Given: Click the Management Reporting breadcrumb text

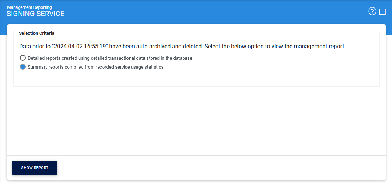Looking at the screenshot, I should [x=29, y=7].
